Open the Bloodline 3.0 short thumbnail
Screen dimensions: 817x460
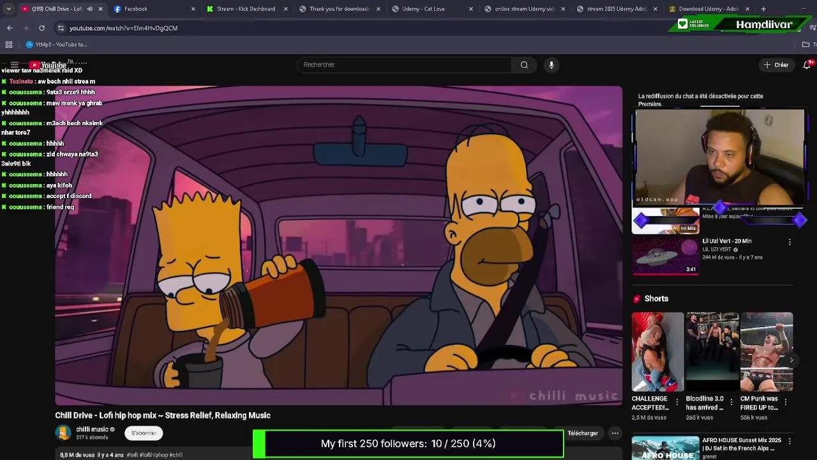point(712,351)
